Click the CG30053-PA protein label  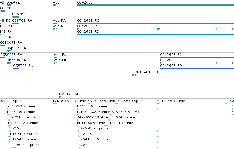pyautogui.click(x=11, y=55)
